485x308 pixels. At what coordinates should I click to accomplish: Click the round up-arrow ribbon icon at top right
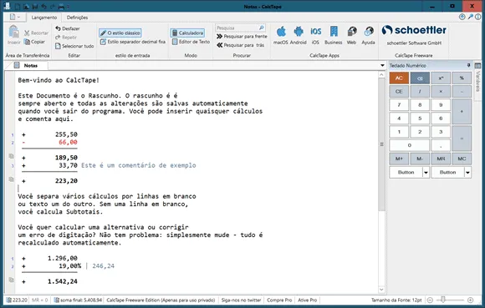(462, 17)
